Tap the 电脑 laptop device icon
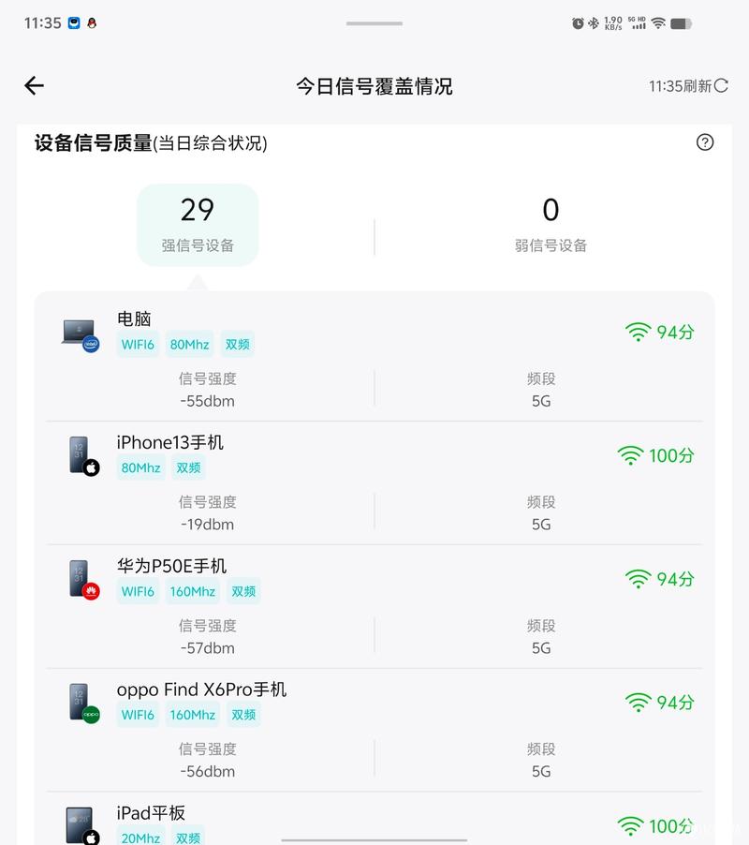This screenshot has height=845, width=749. click(81, 335)
